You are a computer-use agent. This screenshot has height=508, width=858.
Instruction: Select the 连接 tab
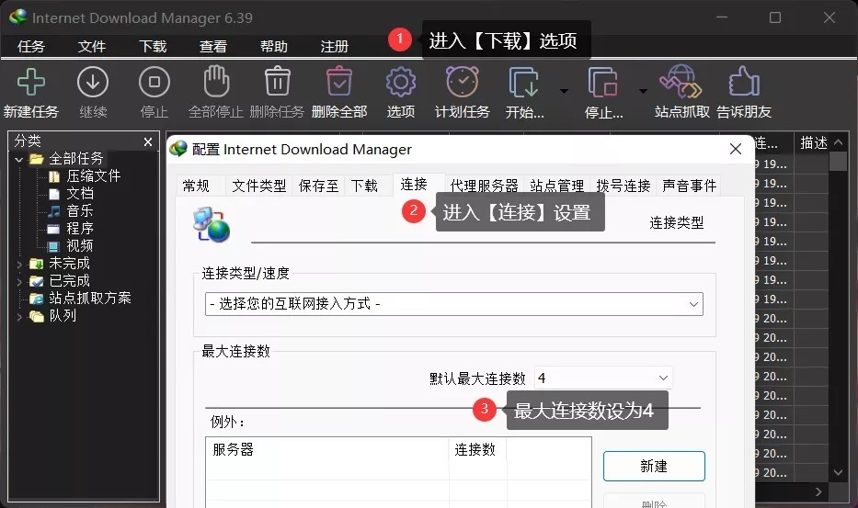[414, 185]
